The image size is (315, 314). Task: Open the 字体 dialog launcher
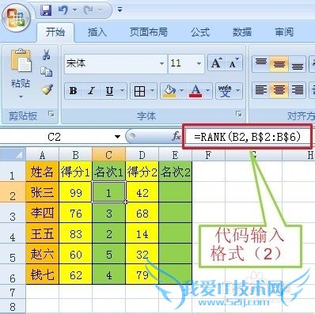tap(239, 114)
